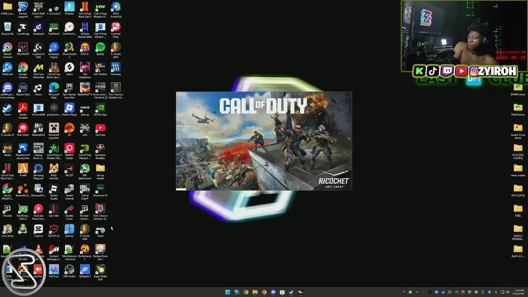The height and width of the screenshot is (297, 528).
Task: Select the EA app desktop icon
Action: coord(69,130)
